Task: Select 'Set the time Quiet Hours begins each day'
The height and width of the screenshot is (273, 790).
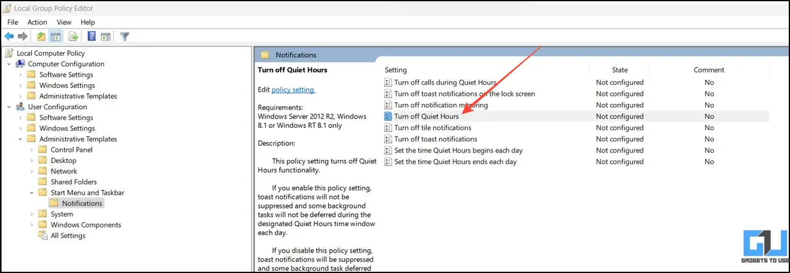Action: 458,151
